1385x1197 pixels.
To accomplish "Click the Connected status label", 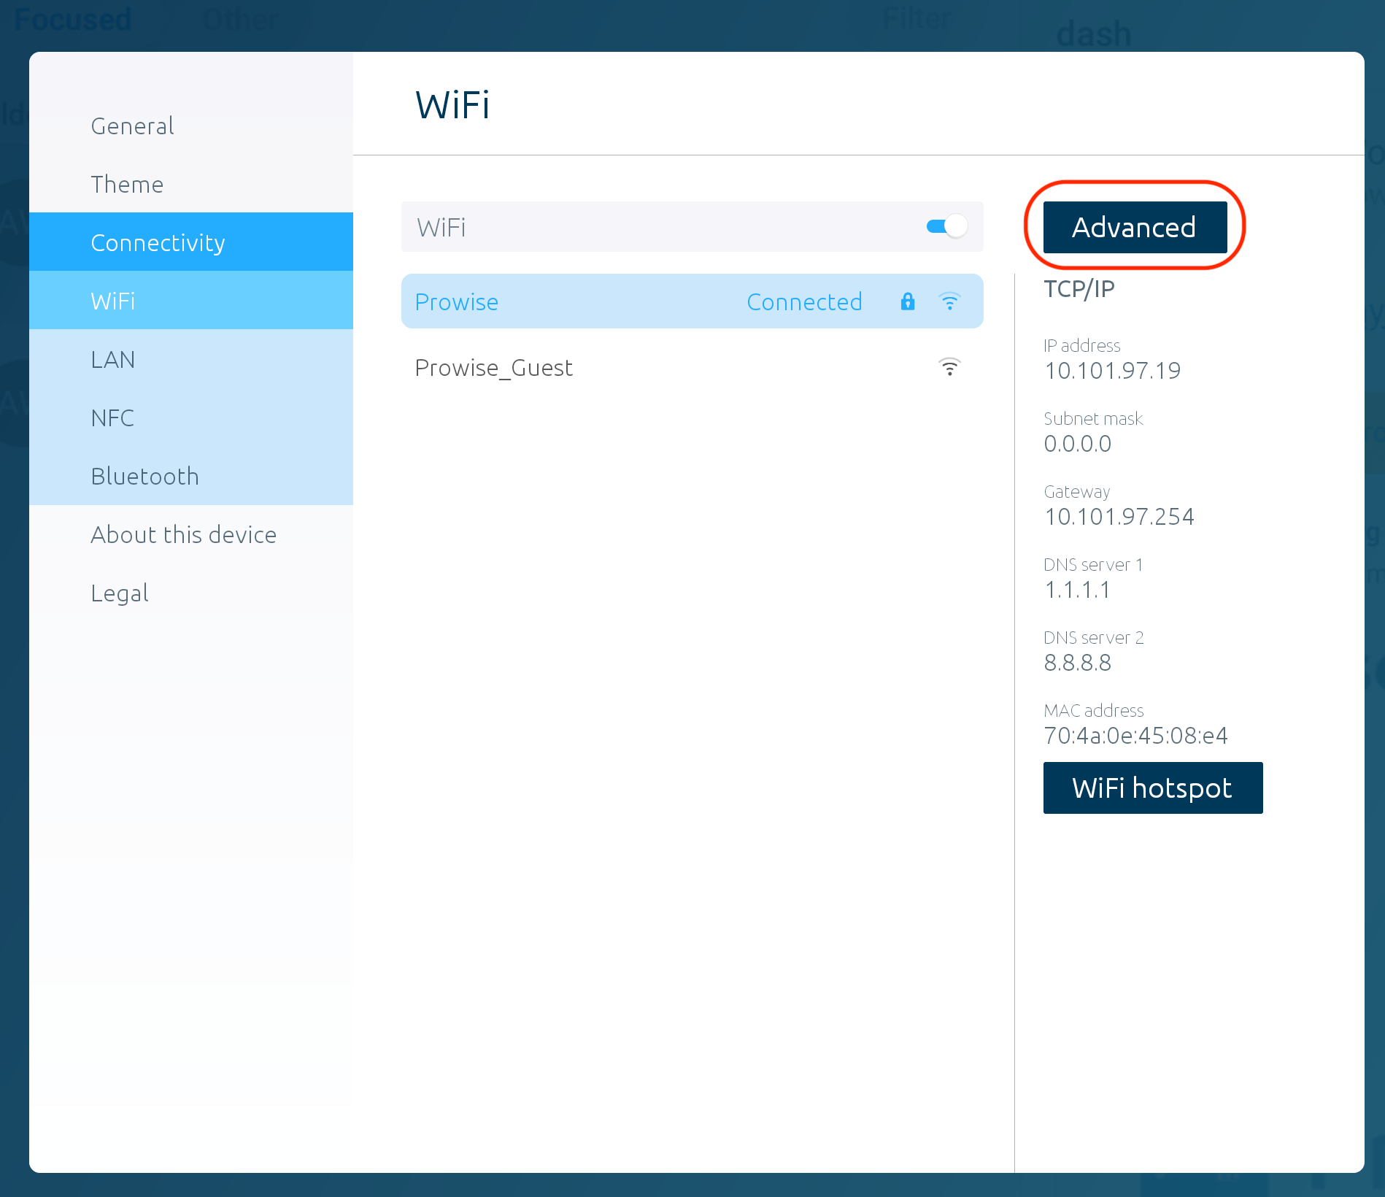I will [804, 301].
